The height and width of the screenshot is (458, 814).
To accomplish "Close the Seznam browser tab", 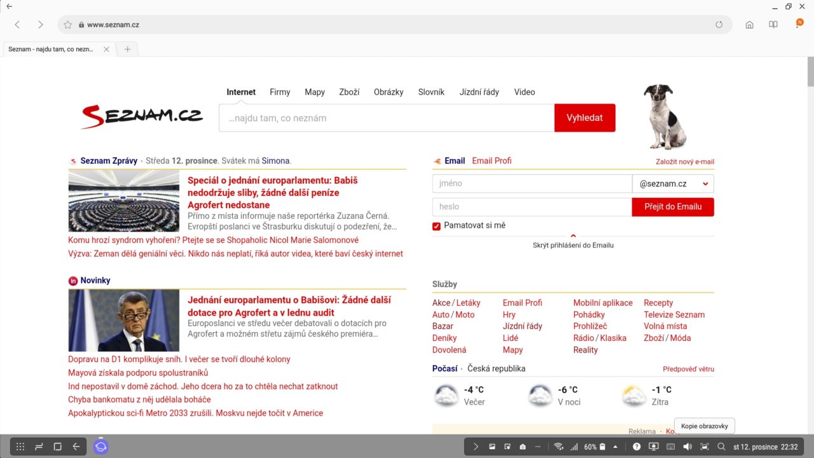I will (x=106, y=49).
